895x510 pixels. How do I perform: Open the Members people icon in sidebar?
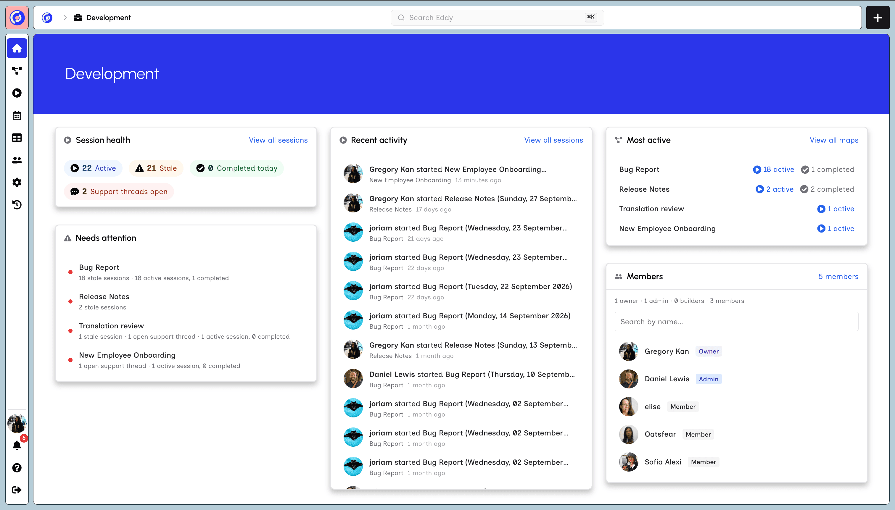(x=17, y=160)
